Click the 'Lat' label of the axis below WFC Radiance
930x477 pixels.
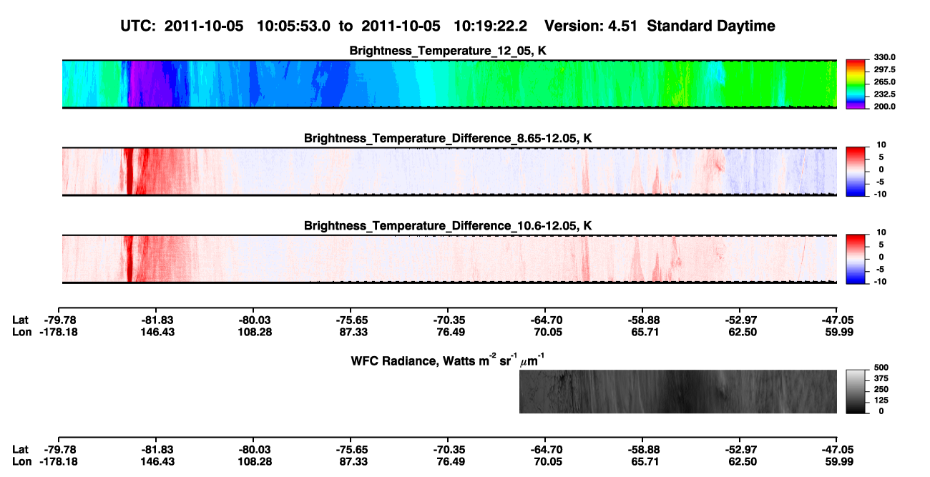tap(21, 449)
